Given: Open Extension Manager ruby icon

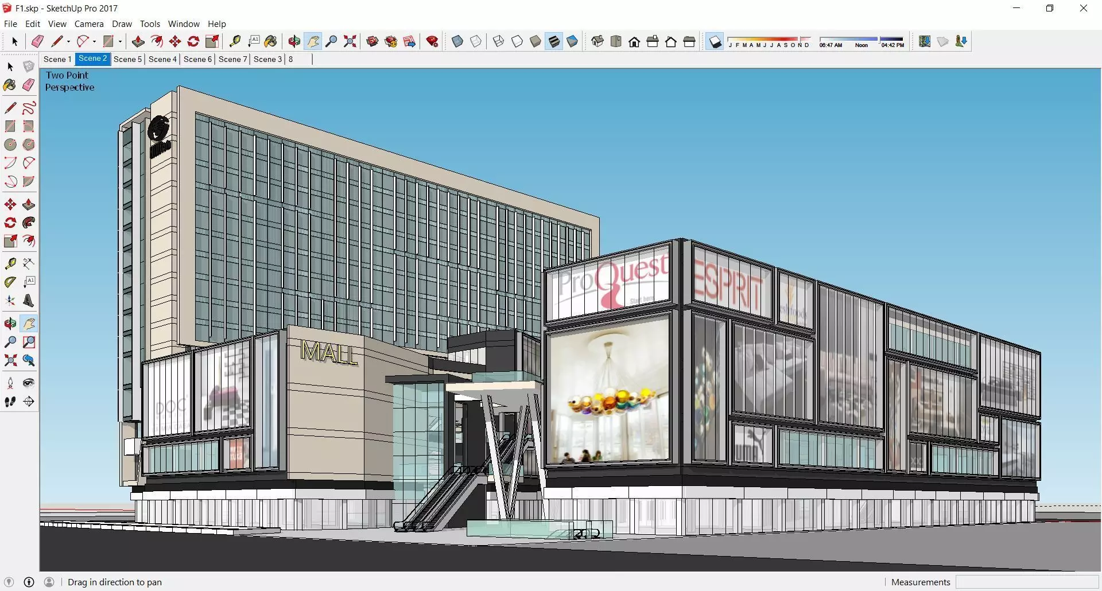Looking at the screenshot, I should [x=432, y=41].
